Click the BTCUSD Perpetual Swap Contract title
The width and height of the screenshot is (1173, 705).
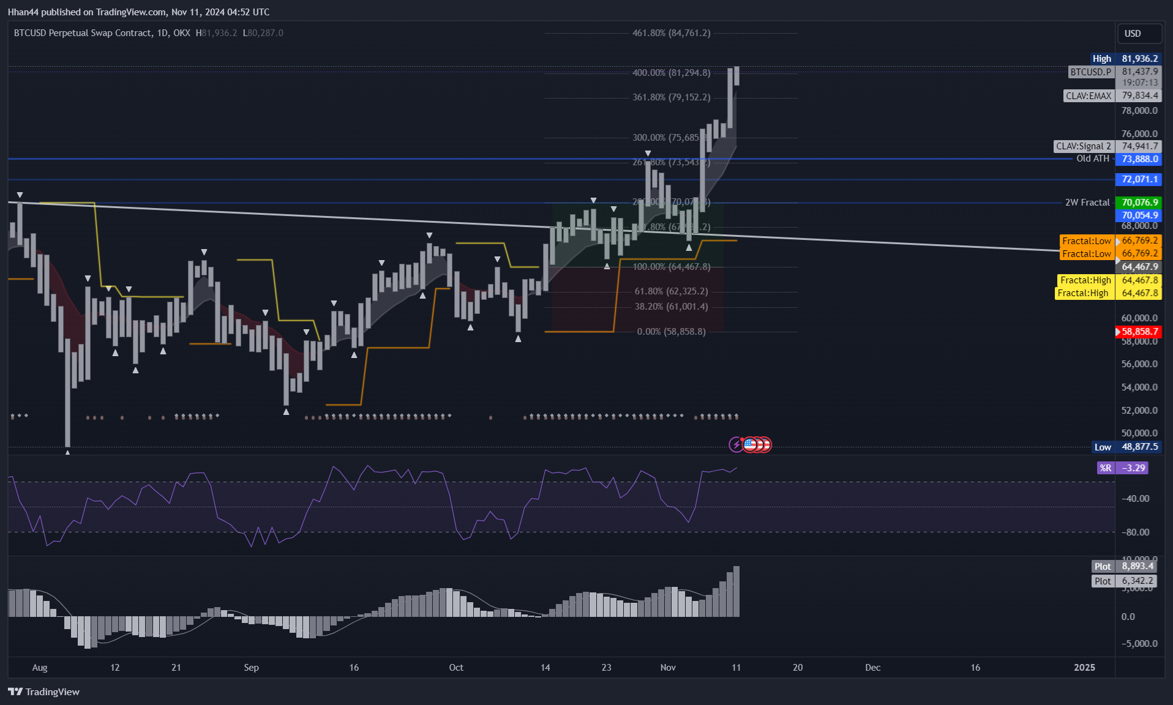tap(83, 33)
